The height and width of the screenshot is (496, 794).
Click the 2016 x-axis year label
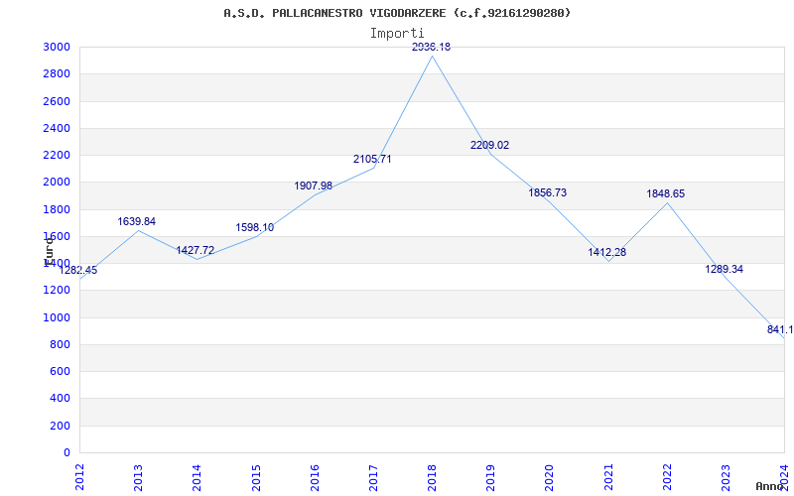click(315, 477)
